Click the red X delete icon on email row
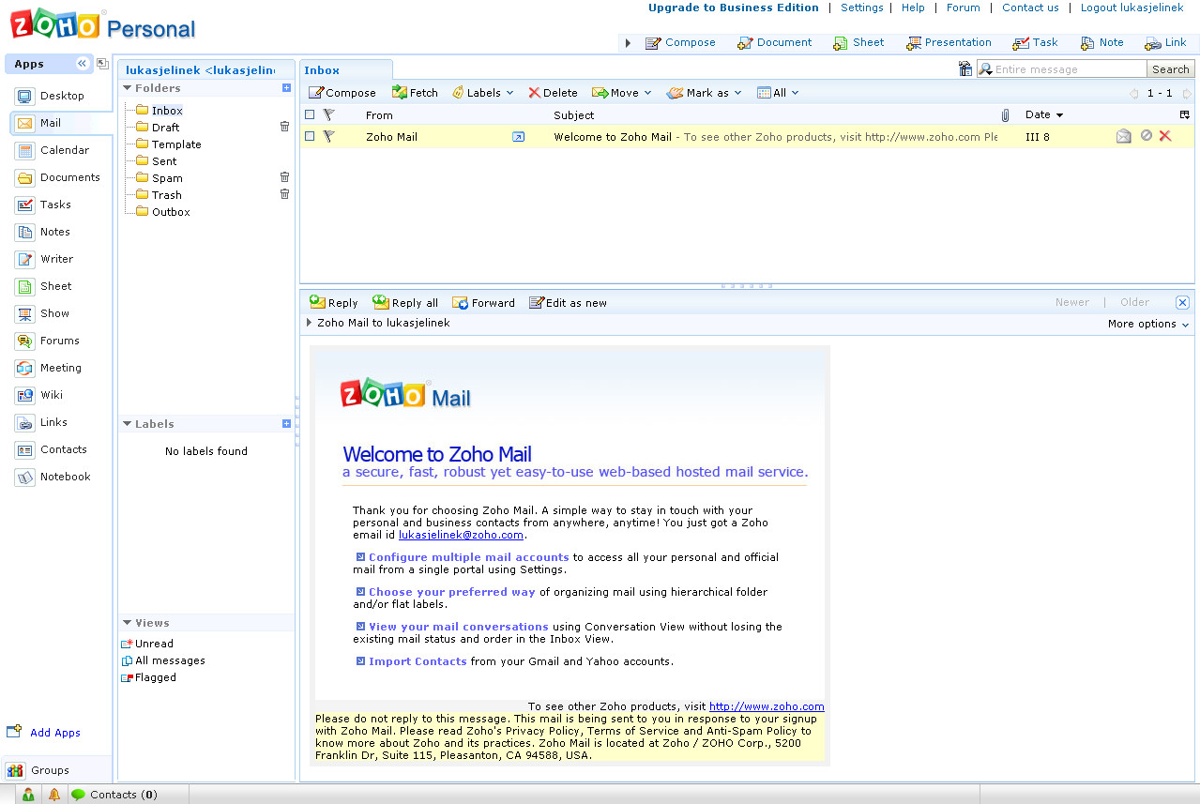The height and width of the screenshot is (804, 1200). pos(1165,136)
